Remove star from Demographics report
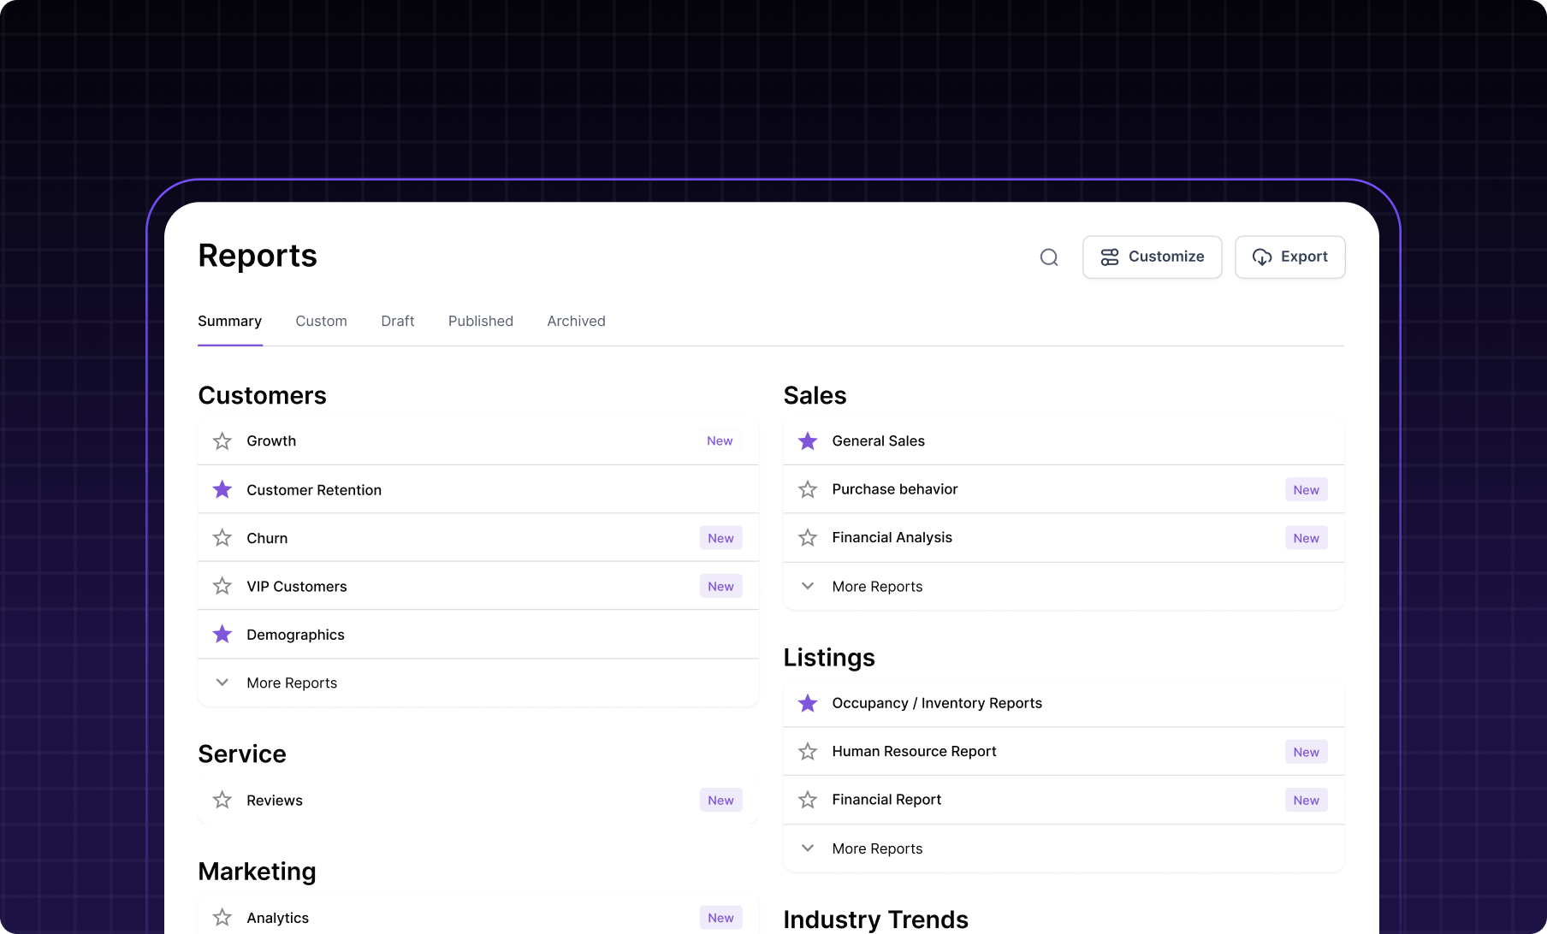The height and width of the screenshot is (934, 1547). click(222, 635)
